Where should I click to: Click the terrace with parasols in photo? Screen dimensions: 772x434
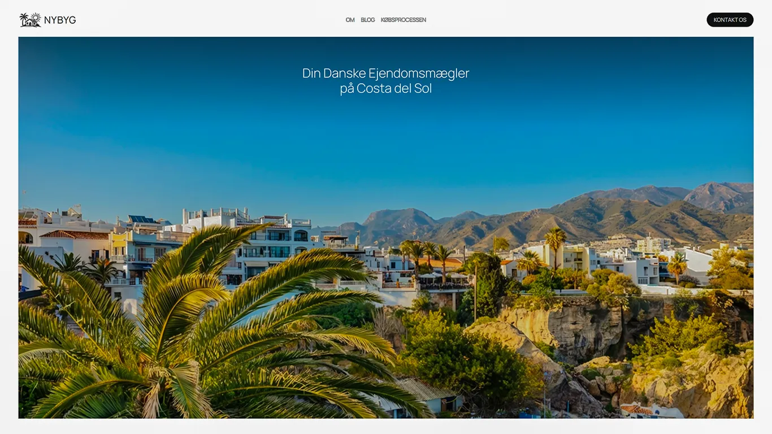pos(444,278)
